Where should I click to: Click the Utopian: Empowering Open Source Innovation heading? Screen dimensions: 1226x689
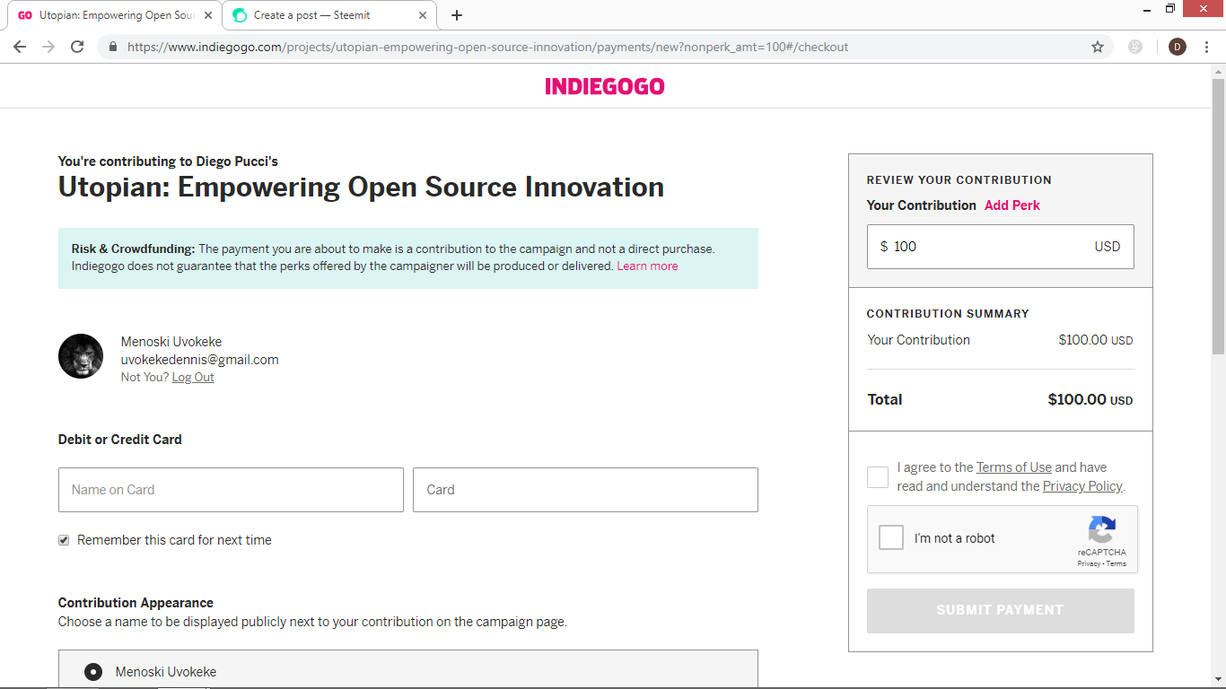click(361, 188)
